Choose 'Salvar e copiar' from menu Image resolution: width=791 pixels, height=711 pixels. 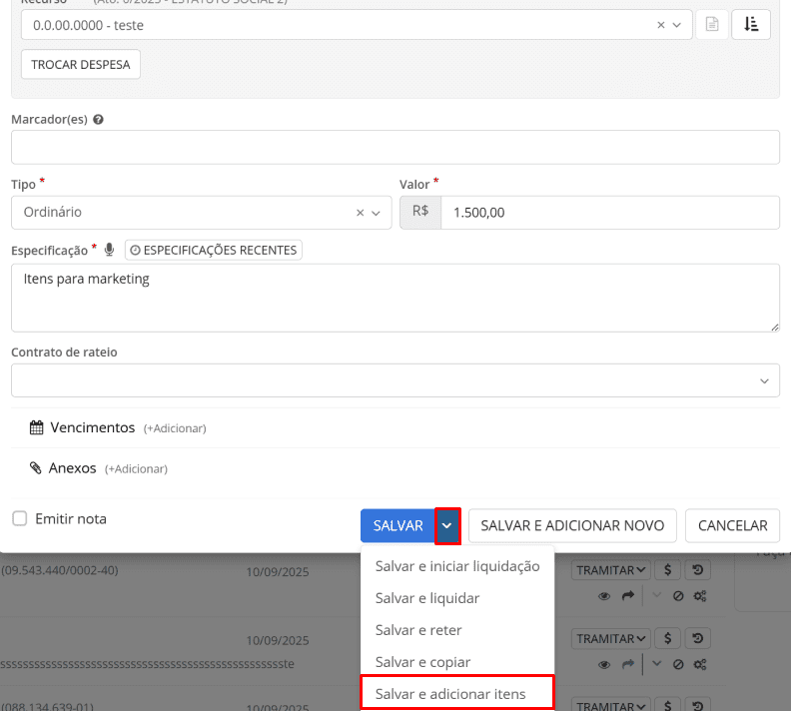point(422,662)
